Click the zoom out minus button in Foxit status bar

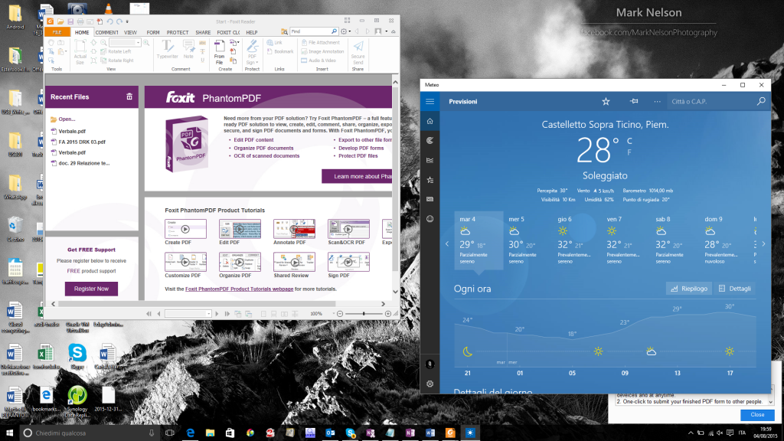pyautogui.click(x=340, y=313)
